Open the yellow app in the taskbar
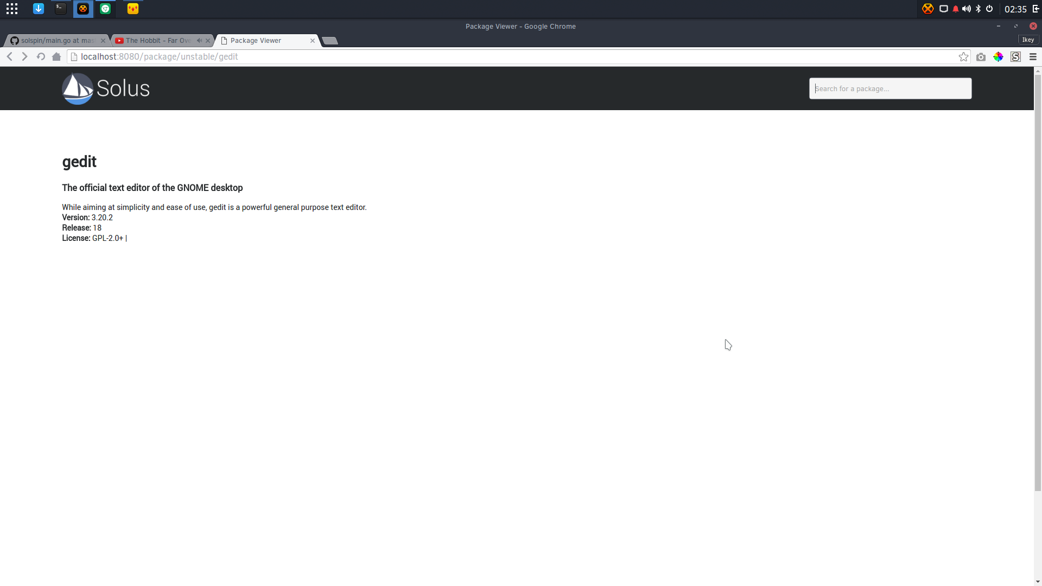 133,9
